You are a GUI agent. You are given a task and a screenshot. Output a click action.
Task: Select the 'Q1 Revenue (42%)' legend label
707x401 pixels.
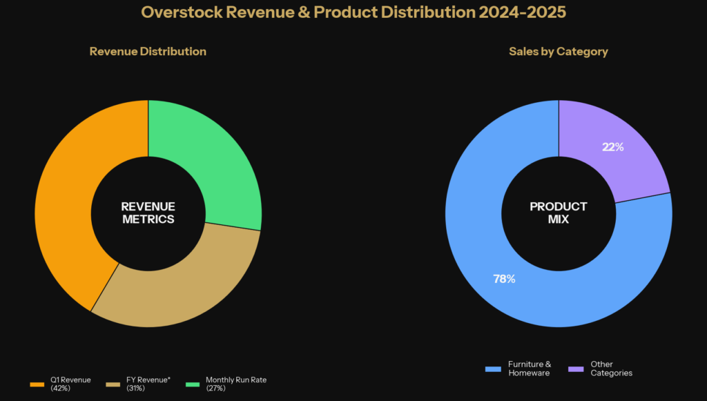[x=70, y=384]
